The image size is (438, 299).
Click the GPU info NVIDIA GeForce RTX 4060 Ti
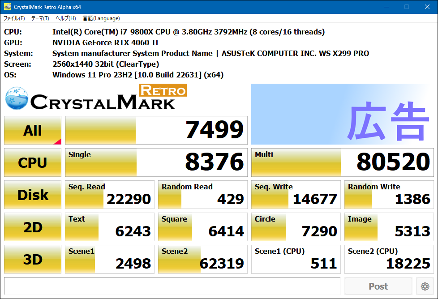point(105,43)
